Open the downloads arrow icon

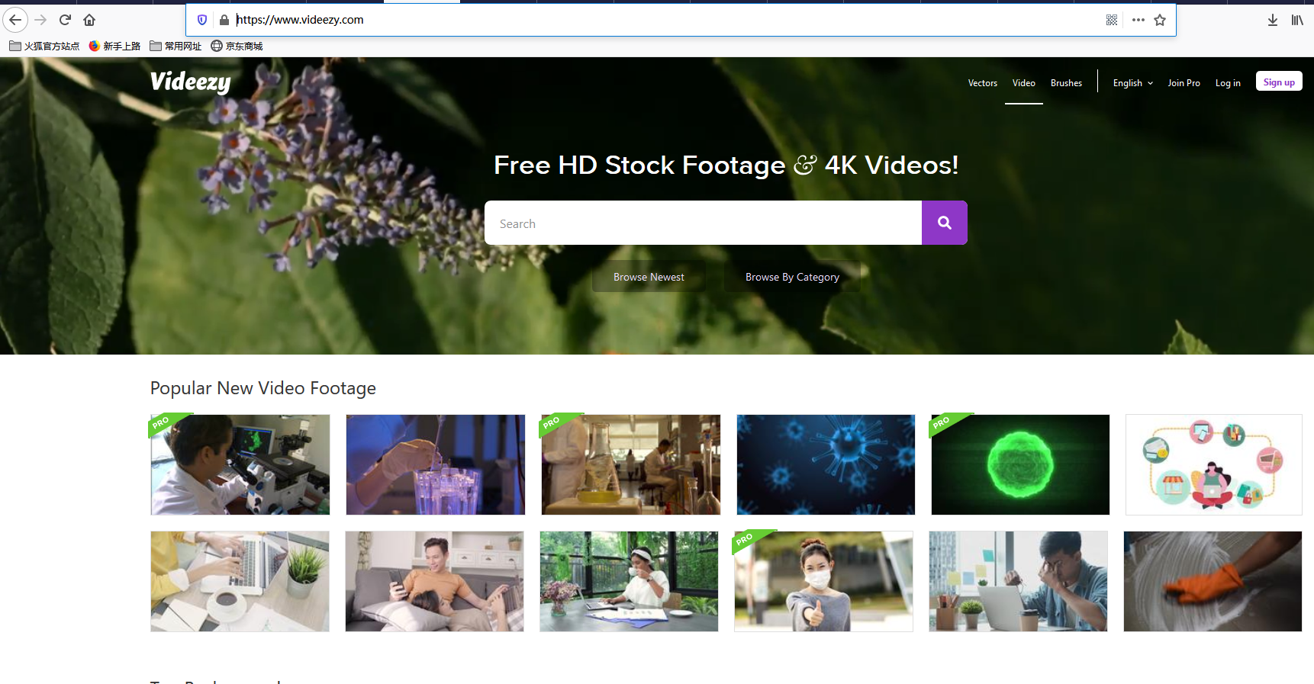click(x=1273, y=20)
